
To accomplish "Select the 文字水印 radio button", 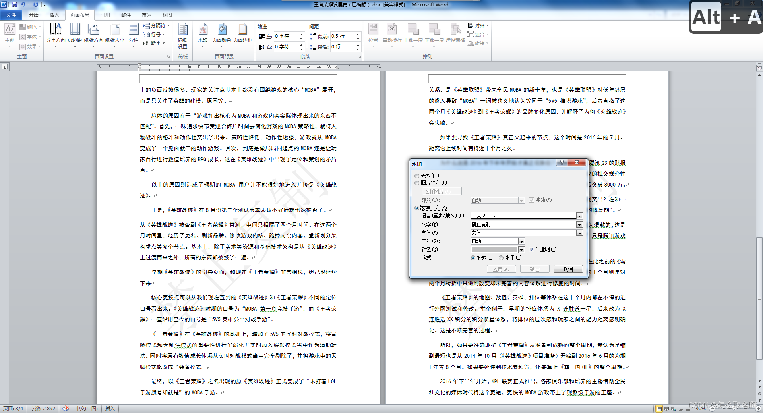I will (417, 208).
